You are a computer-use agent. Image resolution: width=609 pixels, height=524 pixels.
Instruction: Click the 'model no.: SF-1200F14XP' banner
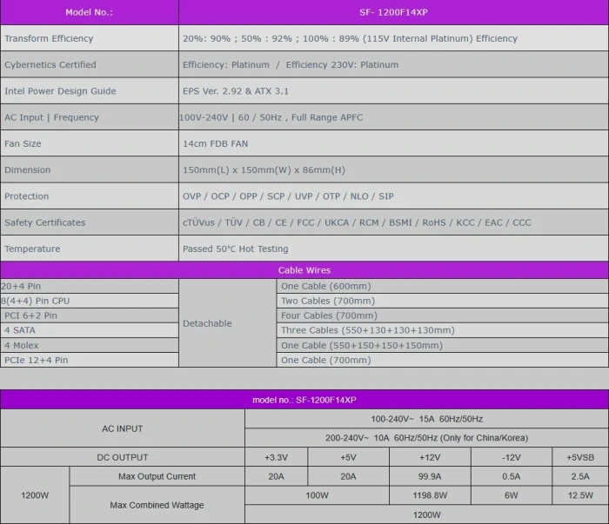304,400
